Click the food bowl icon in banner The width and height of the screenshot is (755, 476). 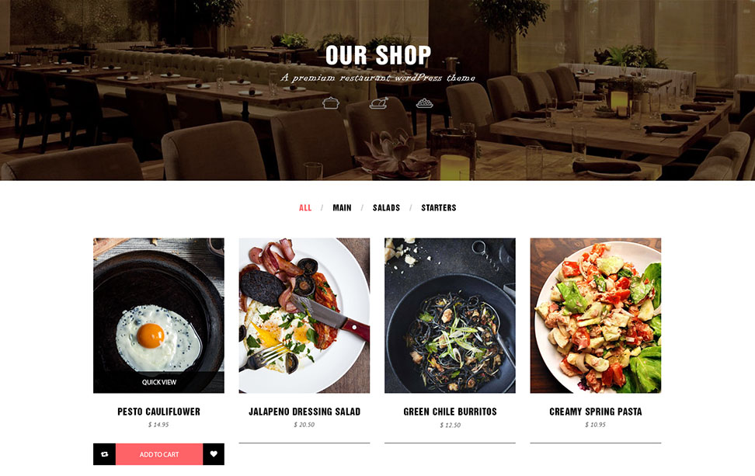point(424,102)
